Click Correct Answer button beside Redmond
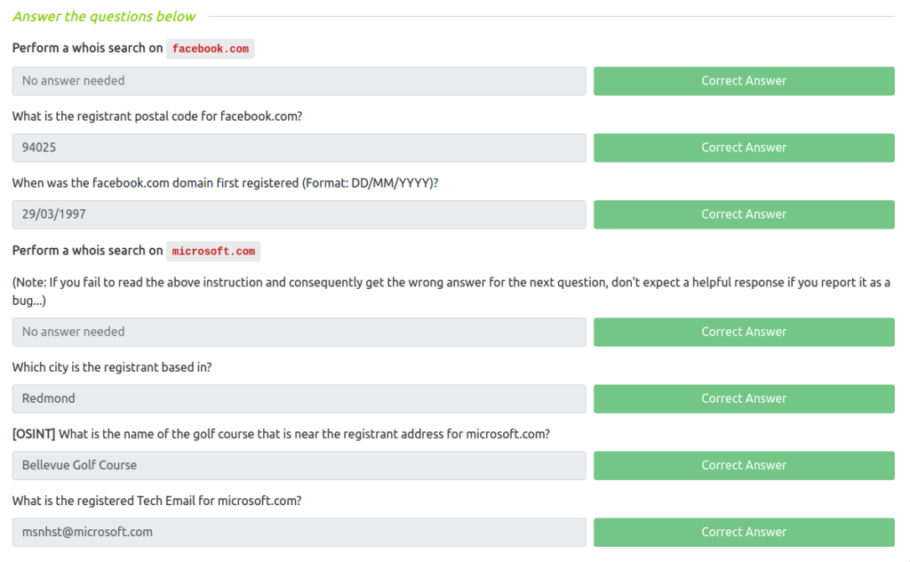Image resolution: width=910 pixels, height=562 pixels. (744, 398)
